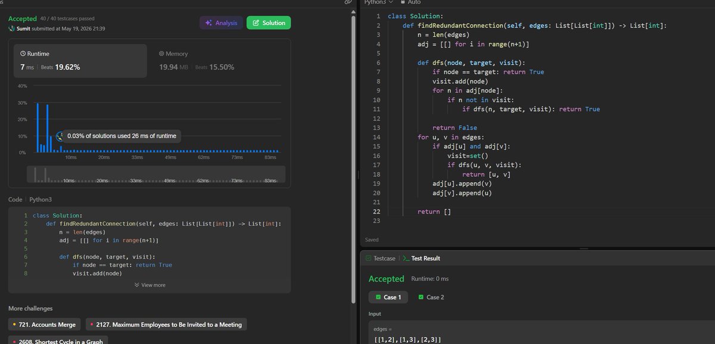
Task: Click 'Accepted' status in Test Result
Action: (386, 279)
